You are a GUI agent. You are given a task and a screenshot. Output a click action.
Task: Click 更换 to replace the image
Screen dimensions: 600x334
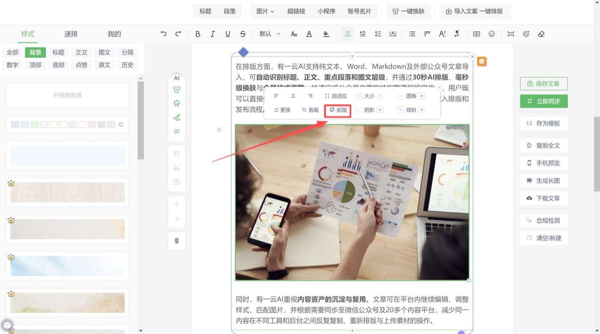(282, 110)
